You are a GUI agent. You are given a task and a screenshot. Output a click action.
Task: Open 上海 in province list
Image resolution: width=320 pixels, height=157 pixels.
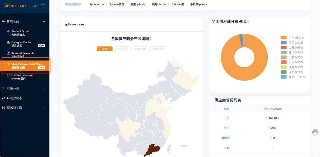tap(226, 148)
